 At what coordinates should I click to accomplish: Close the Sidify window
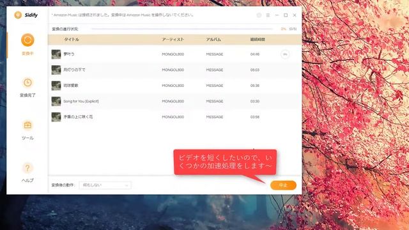[x=295, y=15]
